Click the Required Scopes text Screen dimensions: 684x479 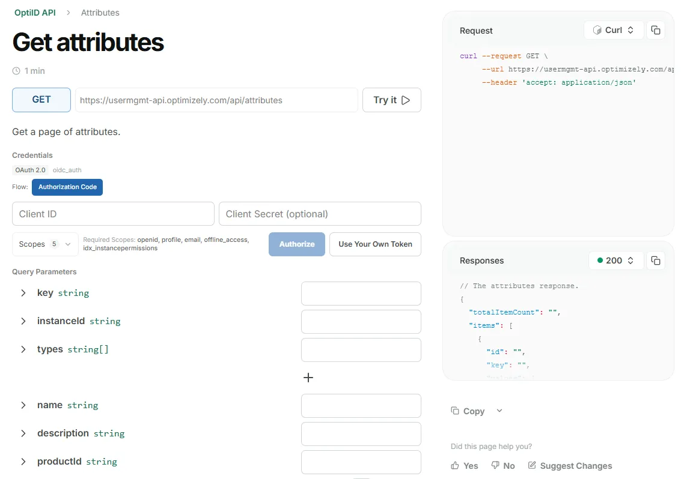pyautogui.click(x=166, y=244)
